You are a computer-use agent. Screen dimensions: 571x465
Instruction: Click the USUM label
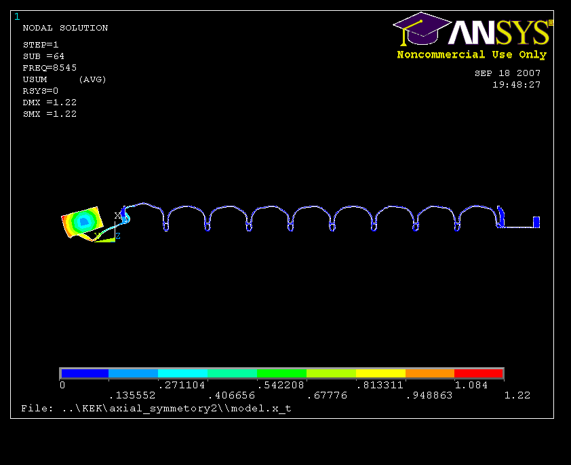point(35,79)
